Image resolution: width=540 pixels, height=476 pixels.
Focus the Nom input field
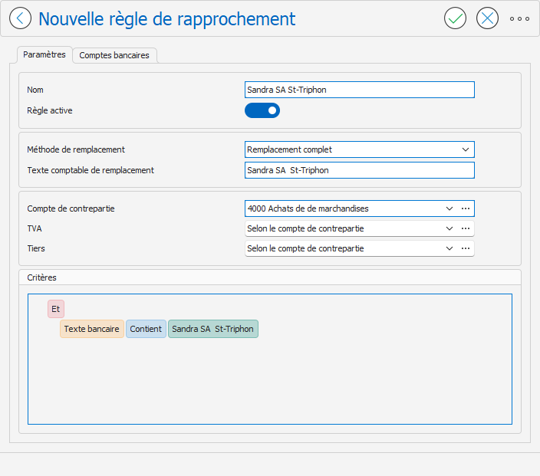click(360, 90)
